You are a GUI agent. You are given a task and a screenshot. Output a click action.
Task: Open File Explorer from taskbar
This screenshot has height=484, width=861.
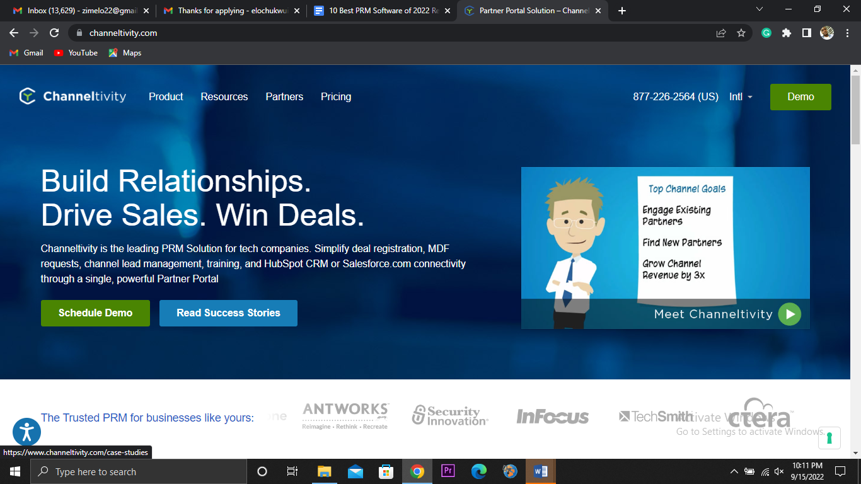(324, 471)
